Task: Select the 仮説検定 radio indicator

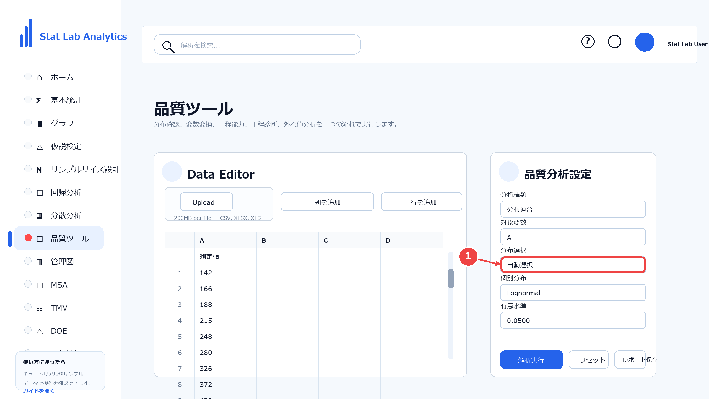Action: point(28,146)
